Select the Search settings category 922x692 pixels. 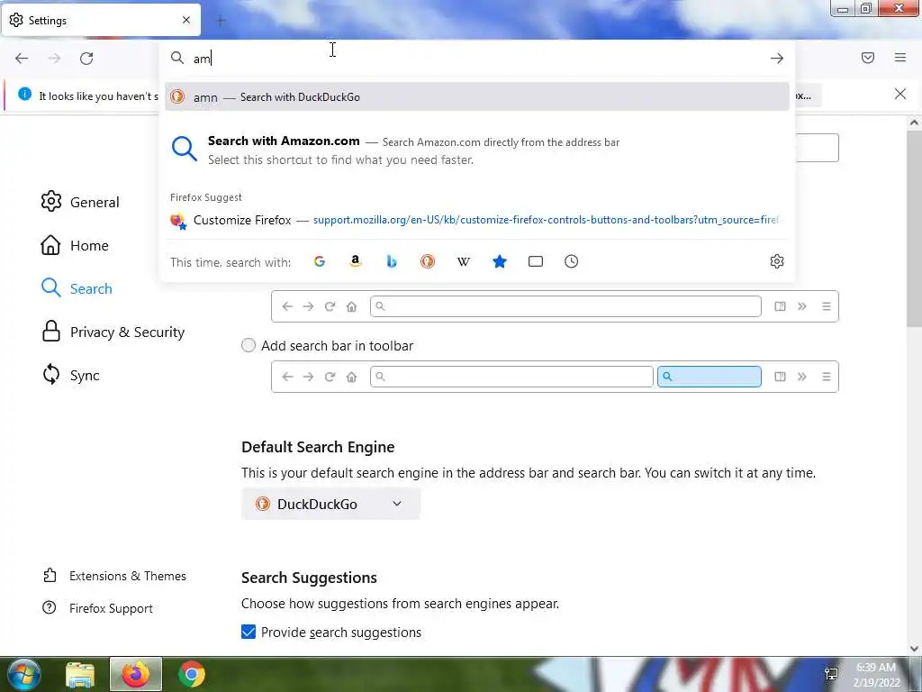[x=77, y=288]
